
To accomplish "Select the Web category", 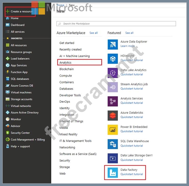I will [x=63, y=173].
